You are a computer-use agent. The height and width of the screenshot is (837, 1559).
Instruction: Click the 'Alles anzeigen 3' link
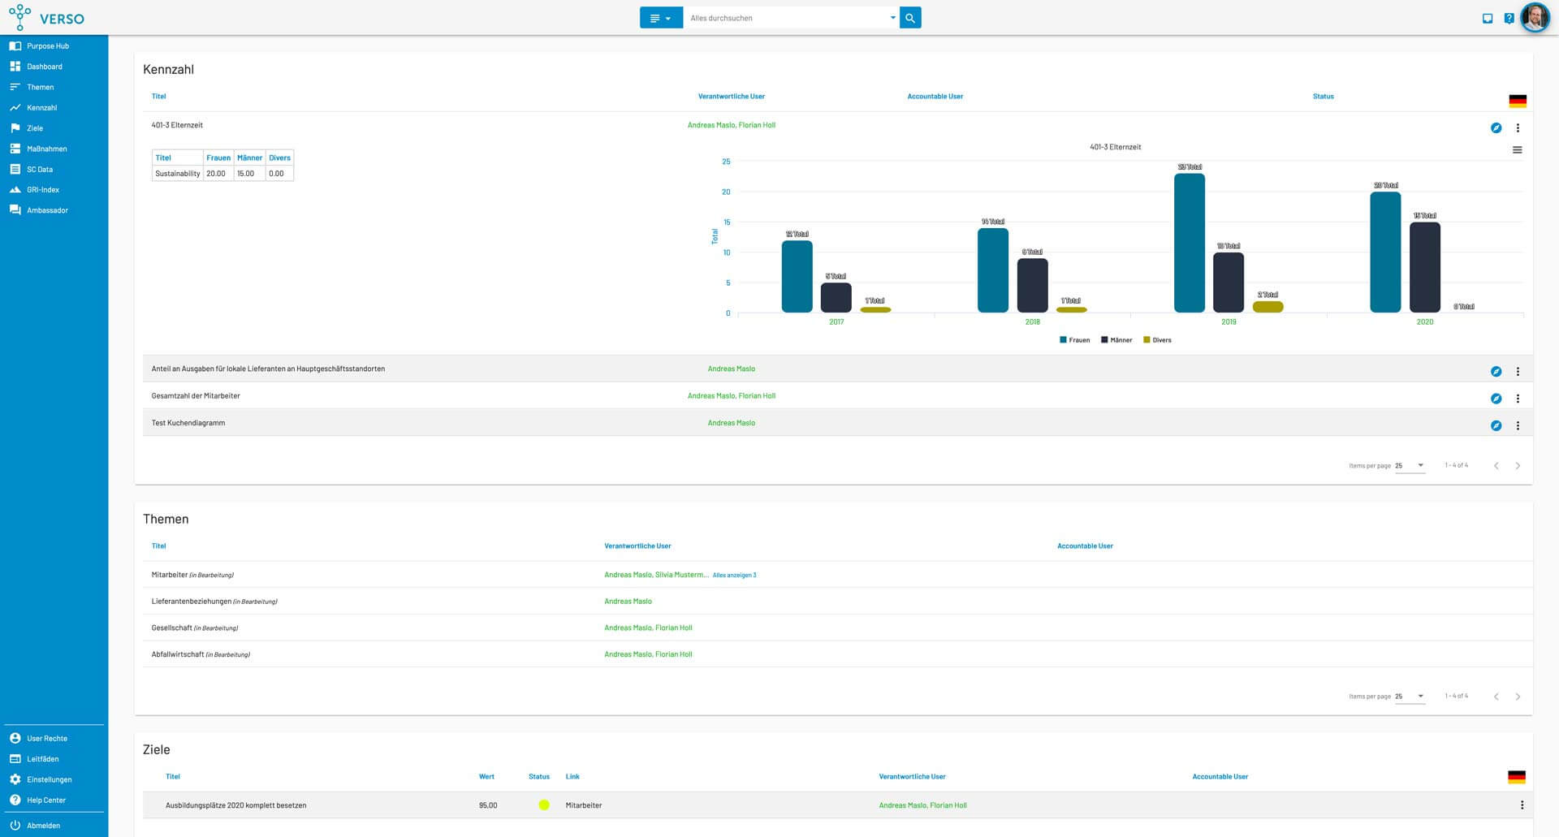click(x=734, y=575)
